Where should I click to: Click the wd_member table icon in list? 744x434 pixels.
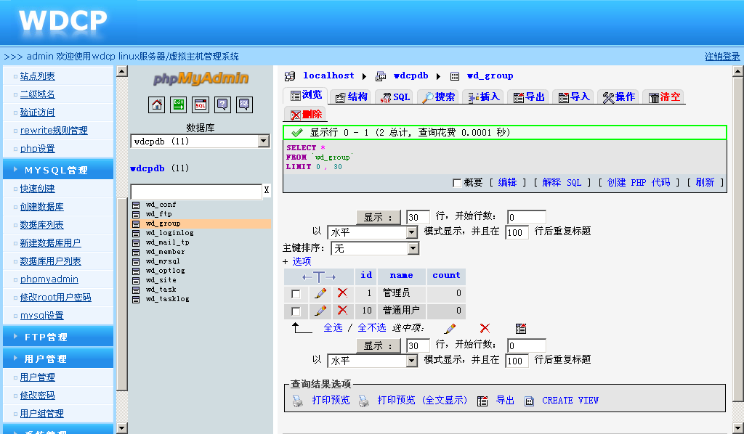coord(136,252)
